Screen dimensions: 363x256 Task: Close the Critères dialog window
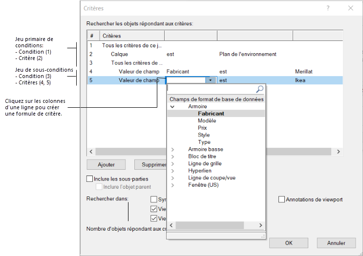351,8
